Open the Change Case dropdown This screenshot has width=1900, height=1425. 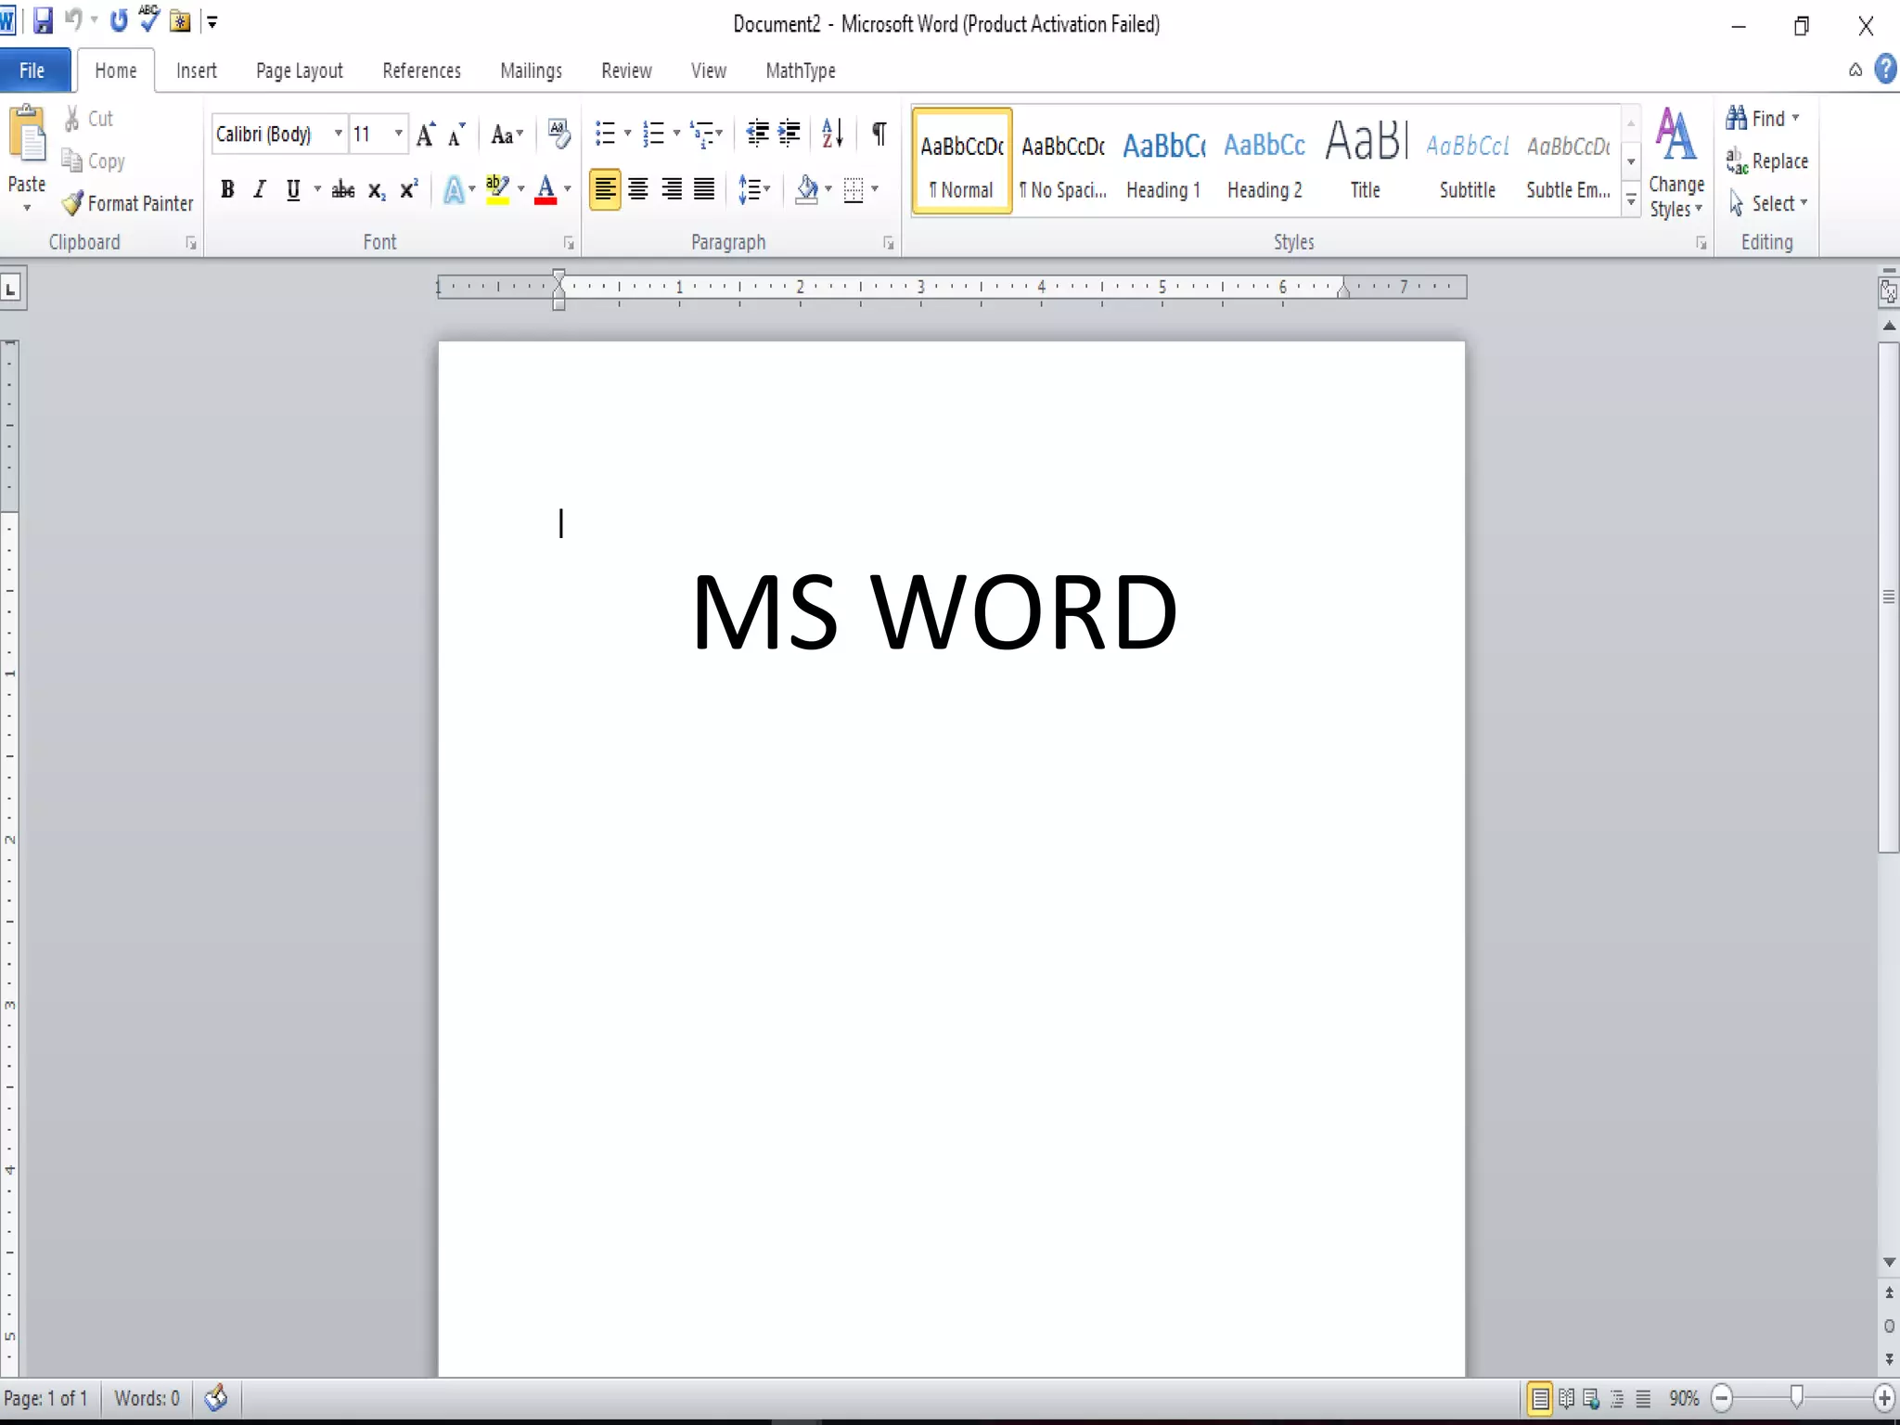507,135
